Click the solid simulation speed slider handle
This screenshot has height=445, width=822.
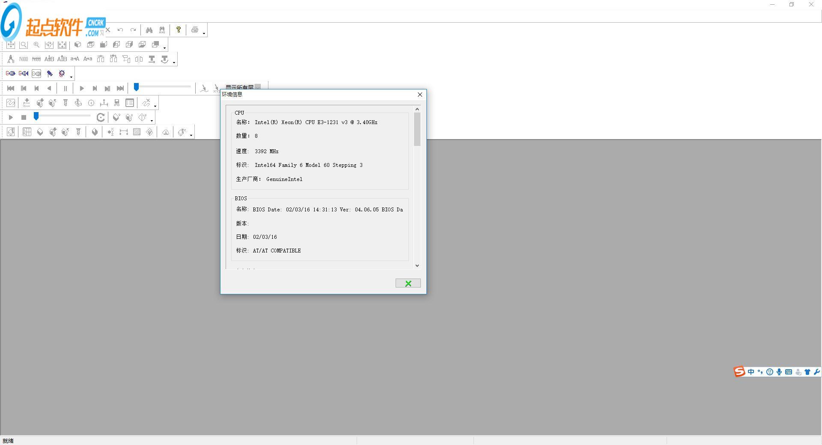tap(36, 116)
